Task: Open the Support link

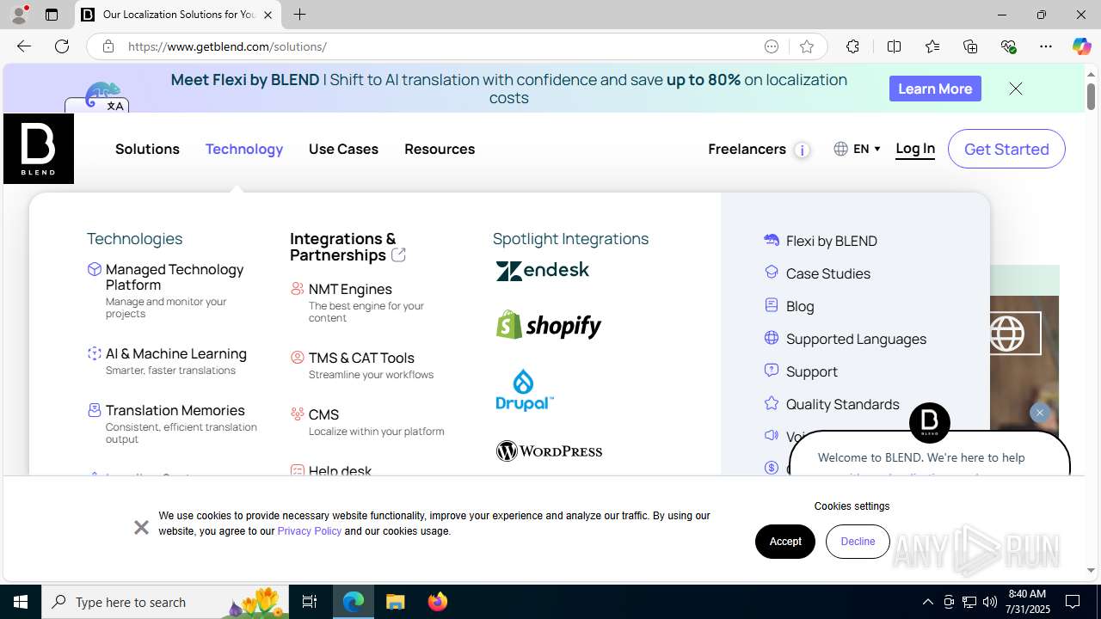Action: tap(812, 371)
